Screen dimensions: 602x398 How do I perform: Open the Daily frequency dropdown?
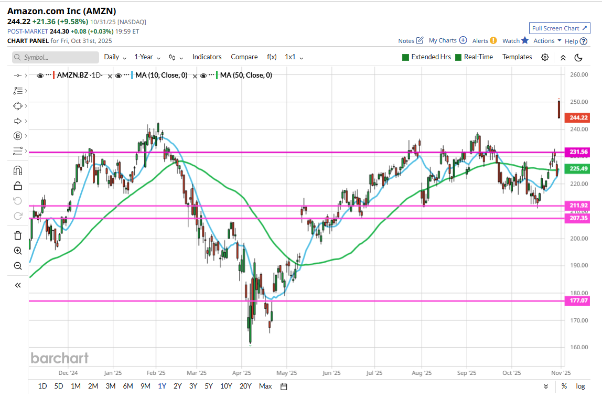click(x=115, y=57)
